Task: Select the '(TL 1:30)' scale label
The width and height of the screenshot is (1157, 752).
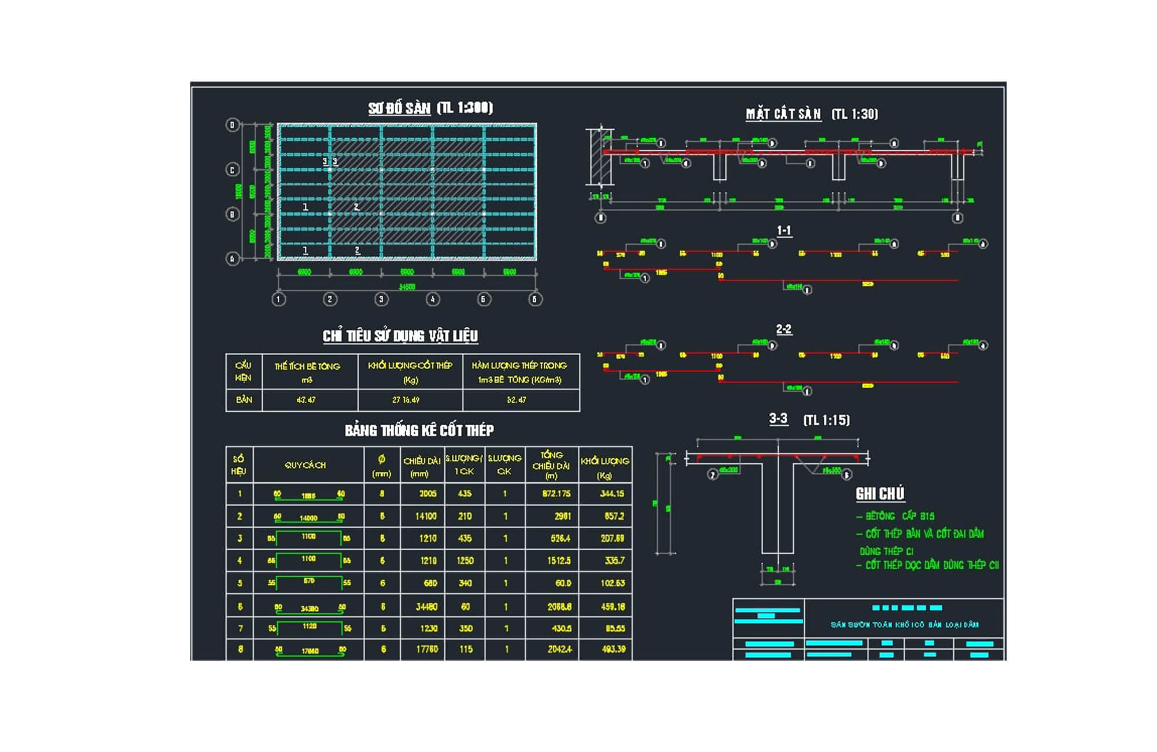Action: tap(854, 114)
